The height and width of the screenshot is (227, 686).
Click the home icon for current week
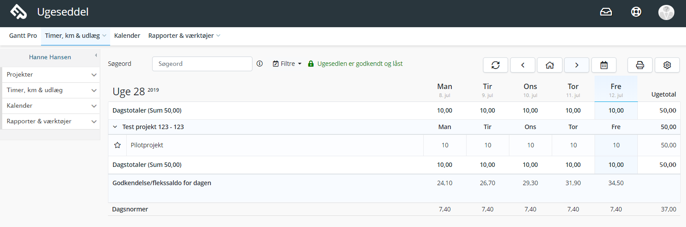click(550, 65)
